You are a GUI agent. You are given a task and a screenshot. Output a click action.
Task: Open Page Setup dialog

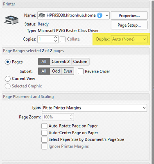[x=129, y=25]
